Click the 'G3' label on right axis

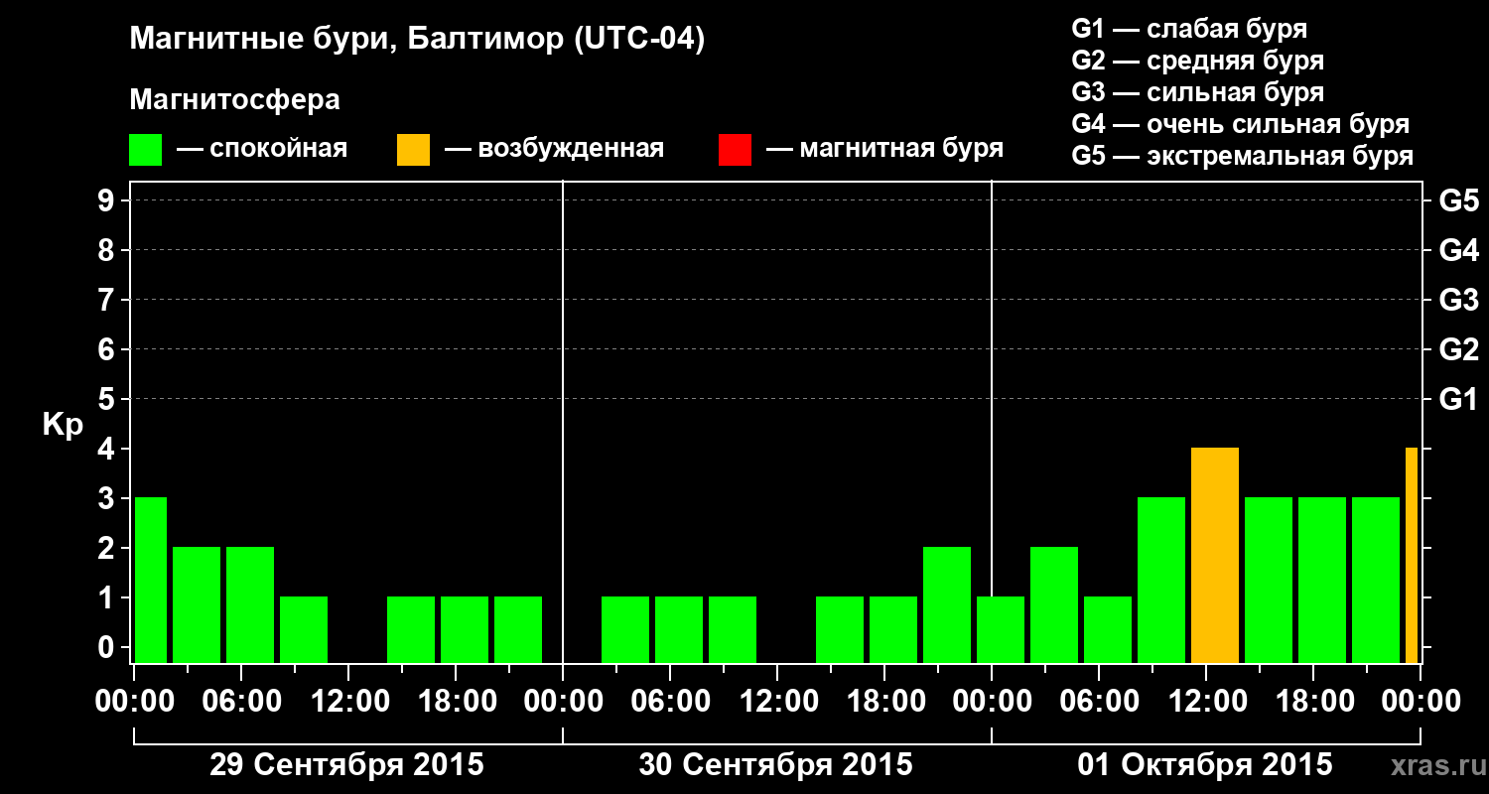[x=1458, y=300]
